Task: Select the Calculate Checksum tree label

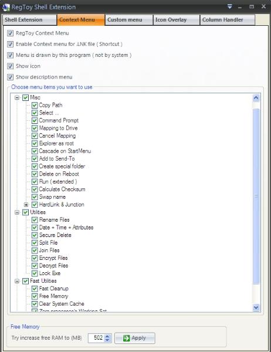Action: click(62, 189)
